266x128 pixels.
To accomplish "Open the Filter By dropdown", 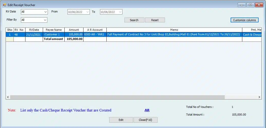I will [34, 20].
